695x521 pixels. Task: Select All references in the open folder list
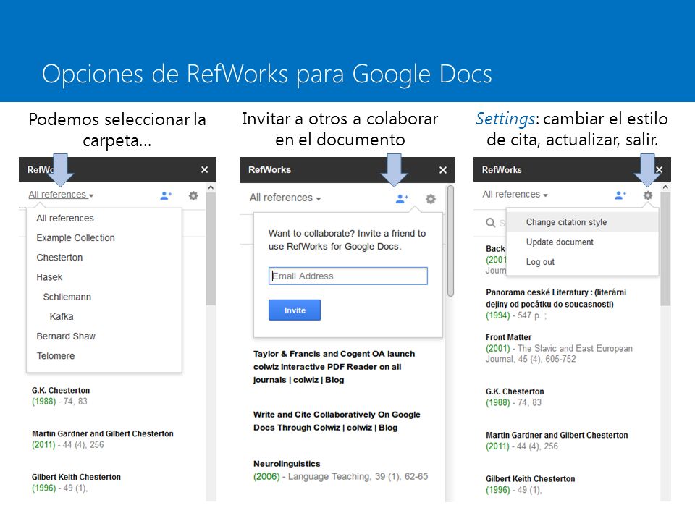(x=65, y=218)
